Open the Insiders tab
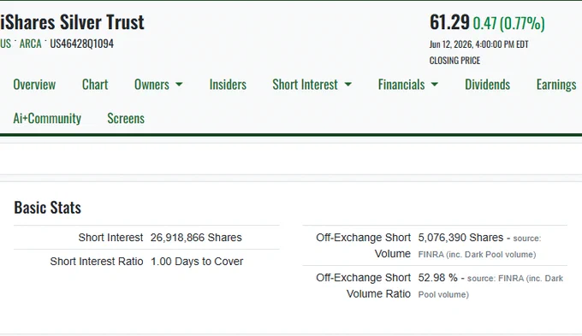The width and height of the screenshot is (582, 336). click(228, 85)
